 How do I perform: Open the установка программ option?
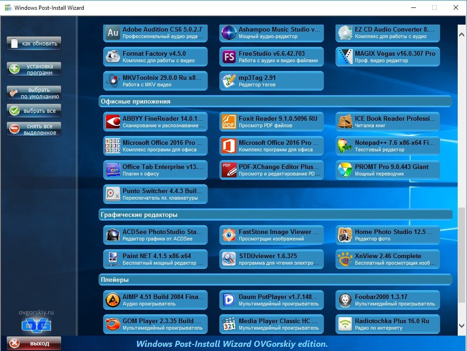34,69
